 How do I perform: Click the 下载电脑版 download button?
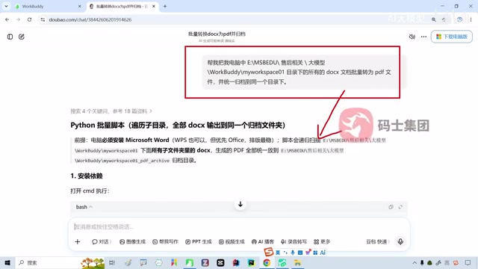click(x=452, y=37)
